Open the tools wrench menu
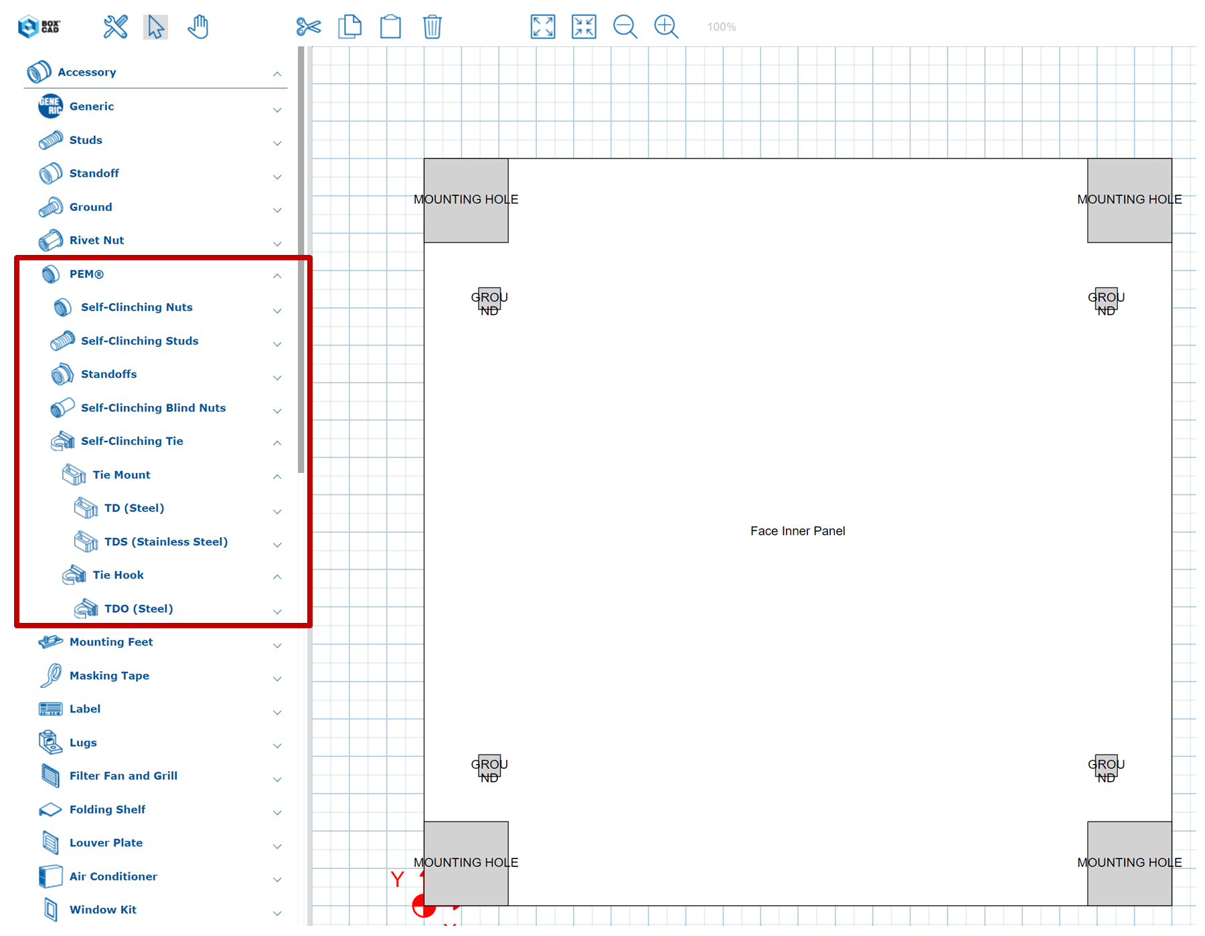Screen dimensions: 1205x936 tap(115, 27)
